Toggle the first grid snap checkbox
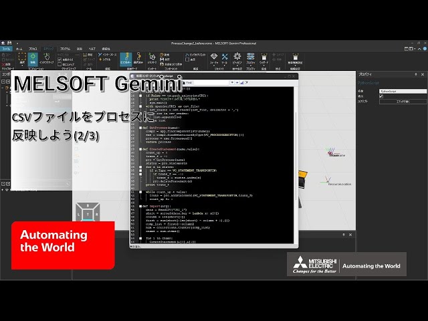The width and height of the screenshot is (428, 321). click(x=60, y=60)
